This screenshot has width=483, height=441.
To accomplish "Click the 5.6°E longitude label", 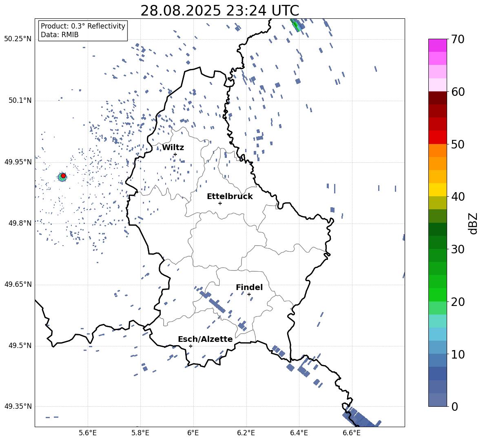I will point(88,433).
